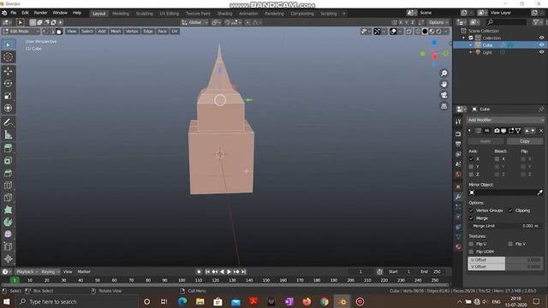This screenshot has height=308, width=548.
Task: Select the Poly Build tool
Action: point(8,210)
